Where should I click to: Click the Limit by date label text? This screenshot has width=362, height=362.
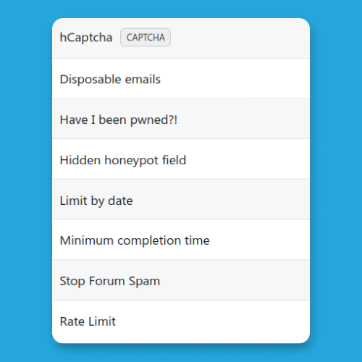[x=96, y=201]
